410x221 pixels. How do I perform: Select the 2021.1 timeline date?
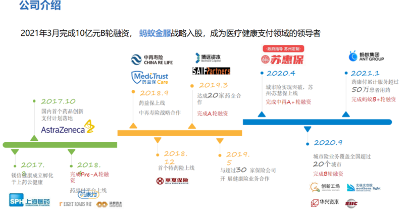(365, 73)
